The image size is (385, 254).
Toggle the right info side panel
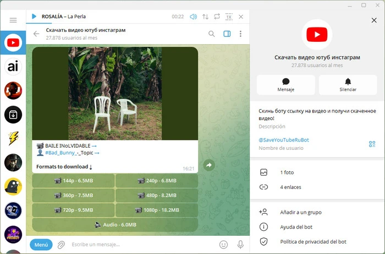coord(227,34)
